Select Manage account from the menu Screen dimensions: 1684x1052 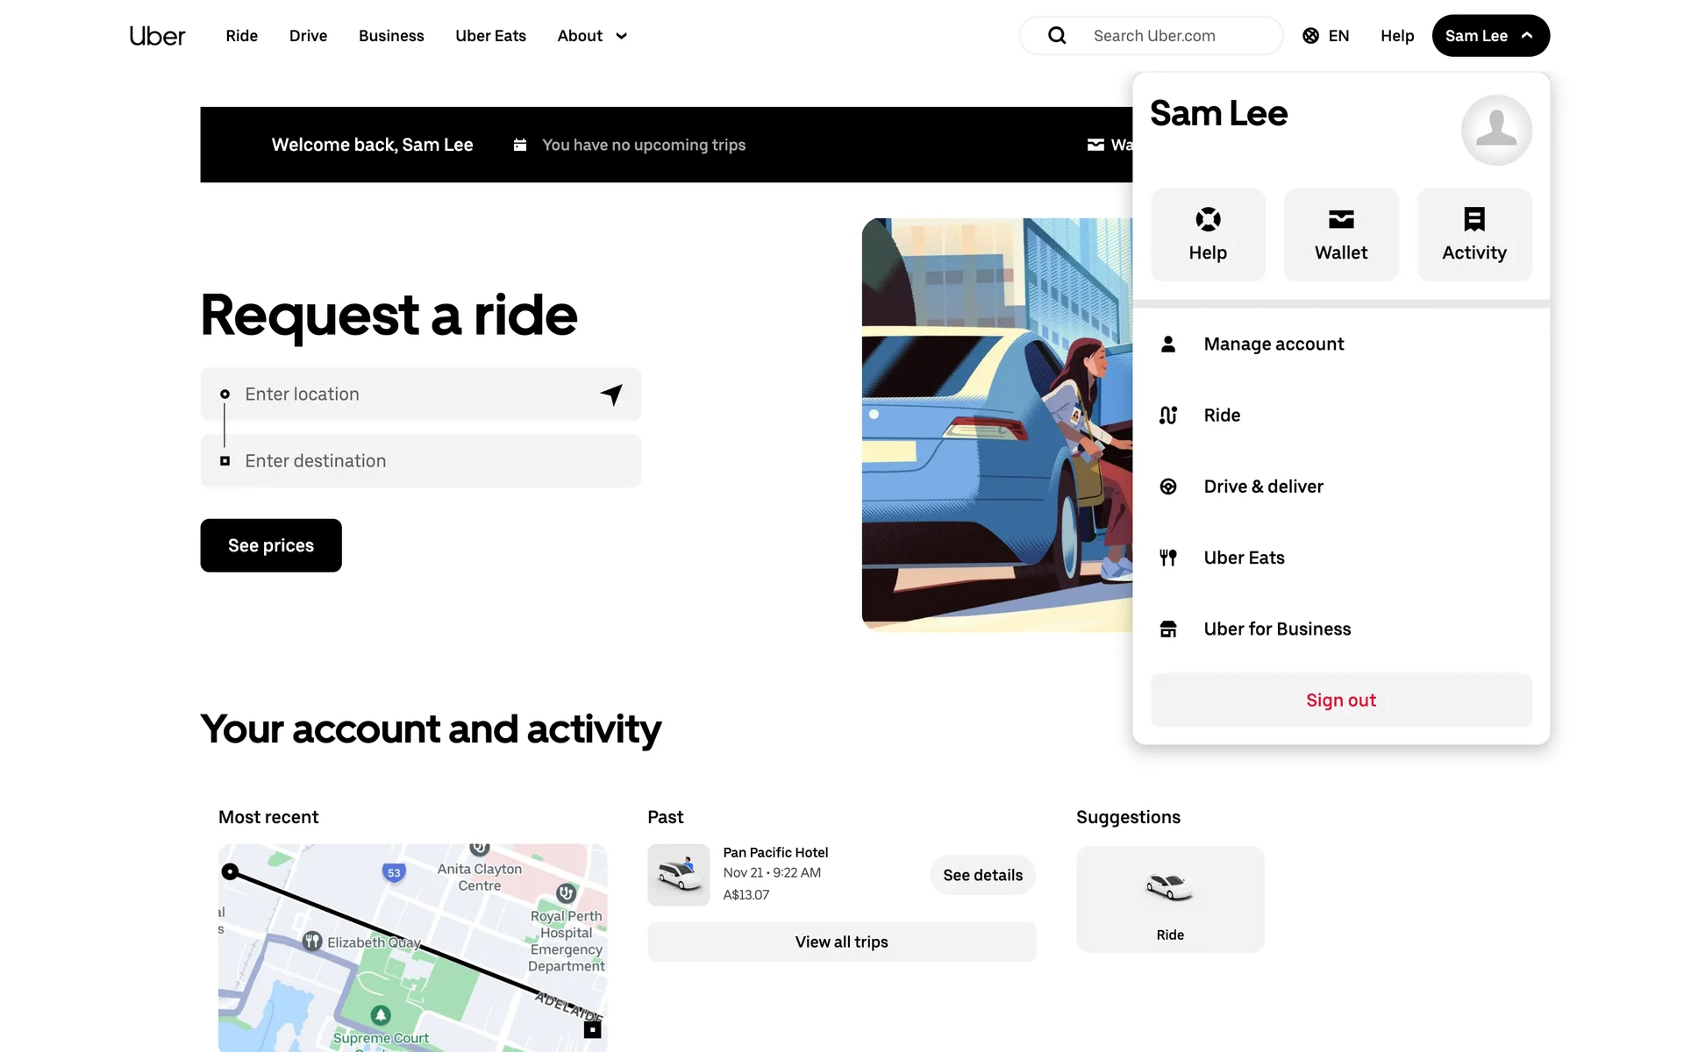1274,345
